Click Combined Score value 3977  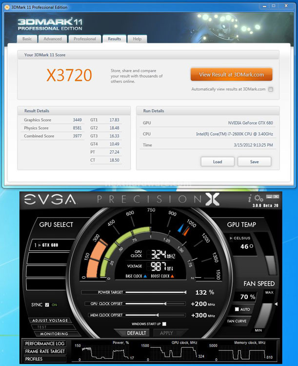click(x=77, y=136)
